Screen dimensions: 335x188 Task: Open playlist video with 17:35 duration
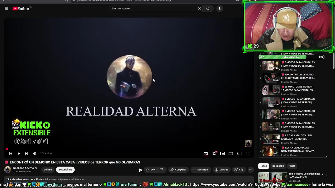point(271,127)
